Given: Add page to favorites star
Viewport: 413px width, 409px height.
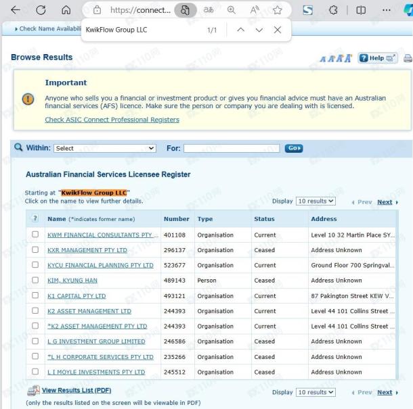Looking at the screenshot, I should 278,10.
